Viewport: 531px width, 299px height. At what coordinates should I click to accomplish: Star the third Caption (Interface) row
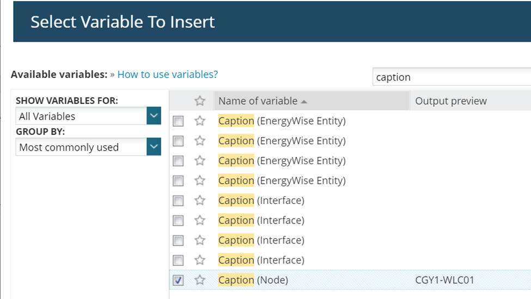coord(200,240)
